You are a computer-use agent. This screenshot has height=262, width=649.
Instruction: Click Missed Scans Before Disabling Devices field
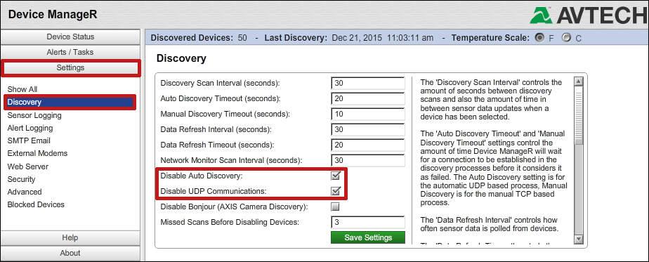coord(368,222)
